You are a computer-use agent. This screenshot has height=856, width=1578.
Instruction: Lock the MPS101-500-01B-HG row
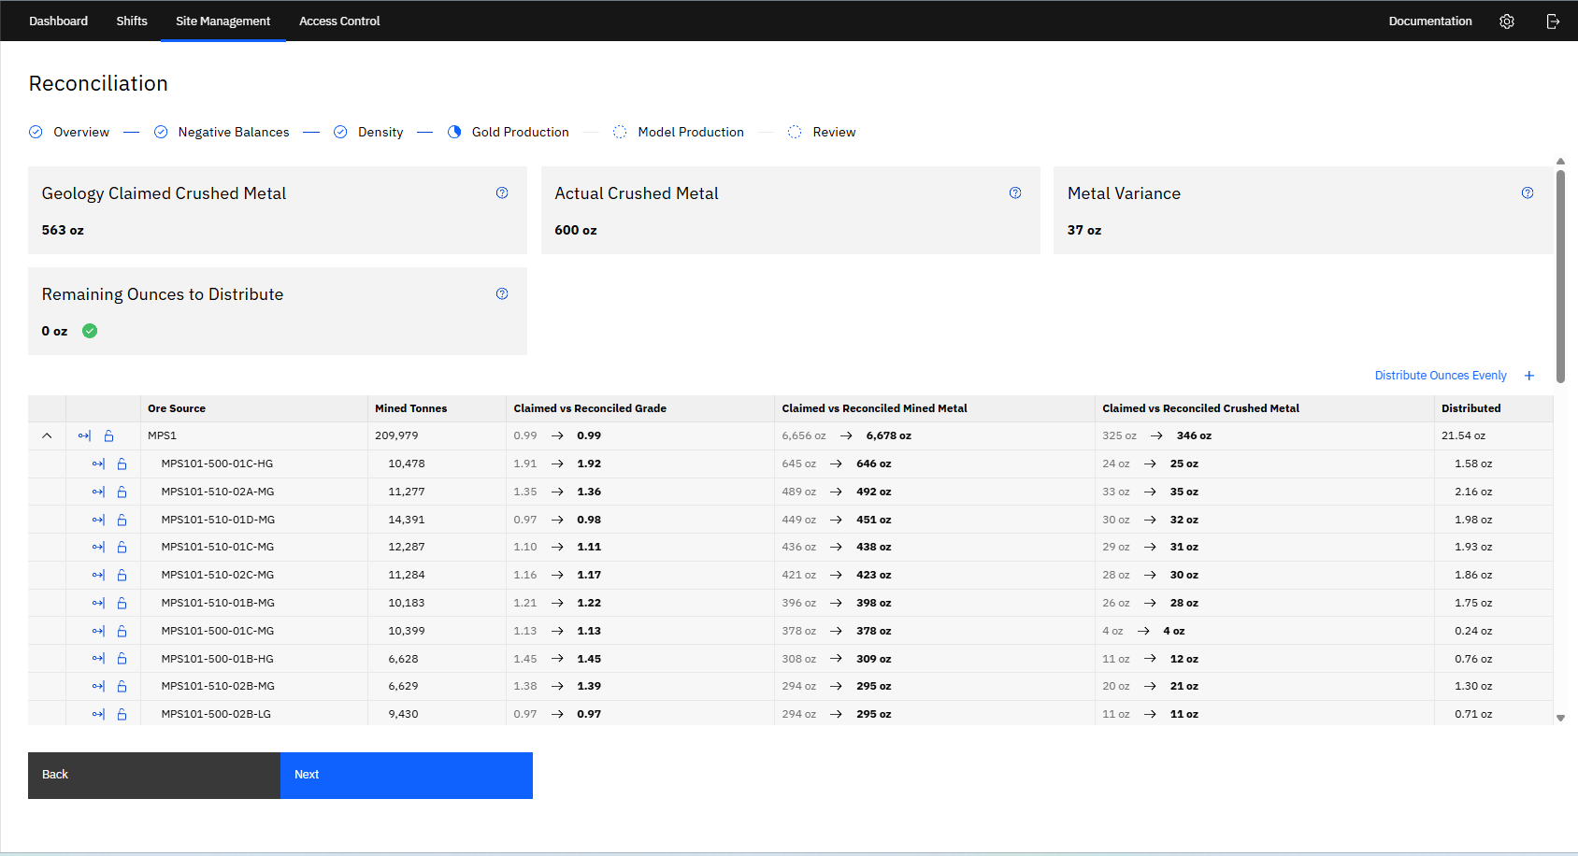[122, 659]
